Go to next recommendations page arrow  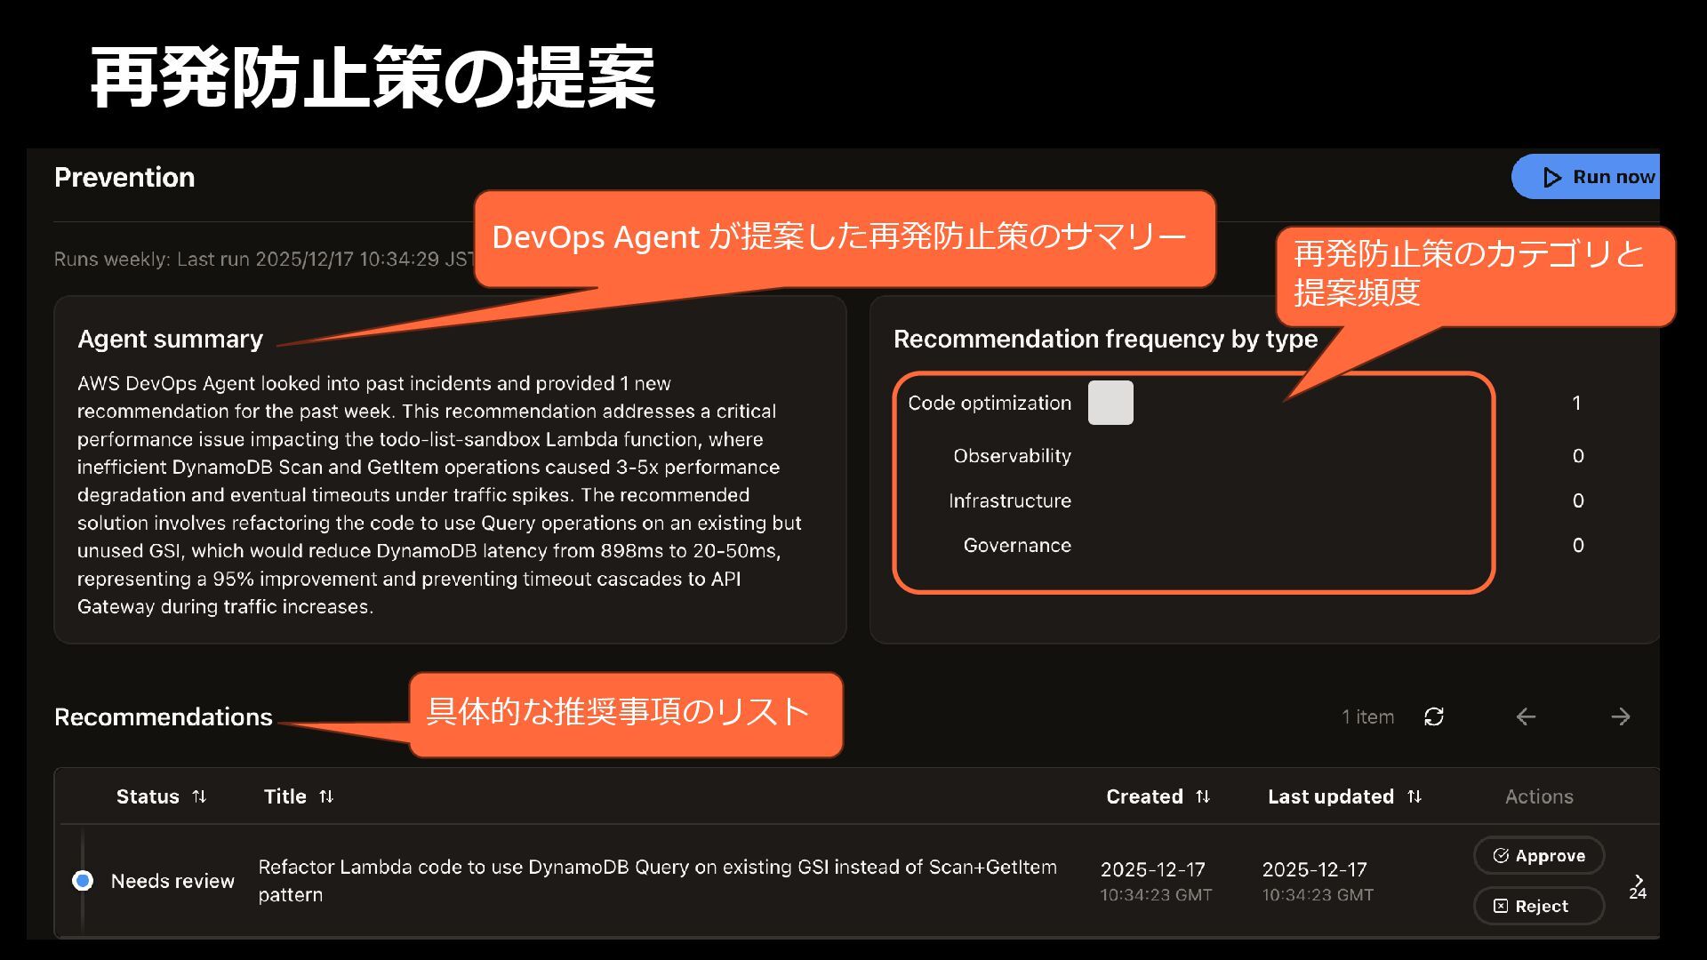[x=1620, y=716]
